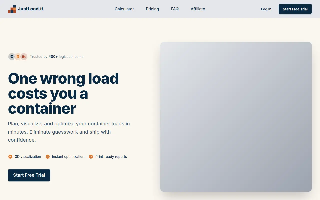Open the Calculator nav link

tap(124, 9)
